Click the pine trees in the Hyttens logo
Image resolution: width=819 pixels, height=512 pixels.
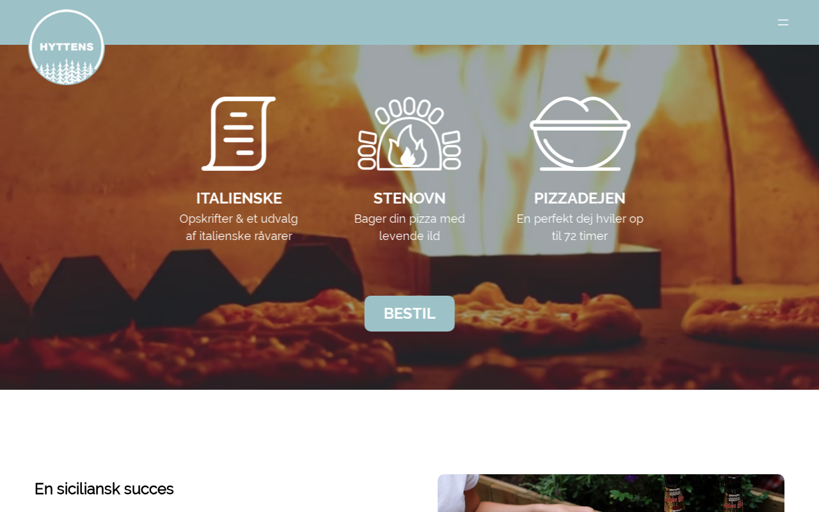point(67,70)
